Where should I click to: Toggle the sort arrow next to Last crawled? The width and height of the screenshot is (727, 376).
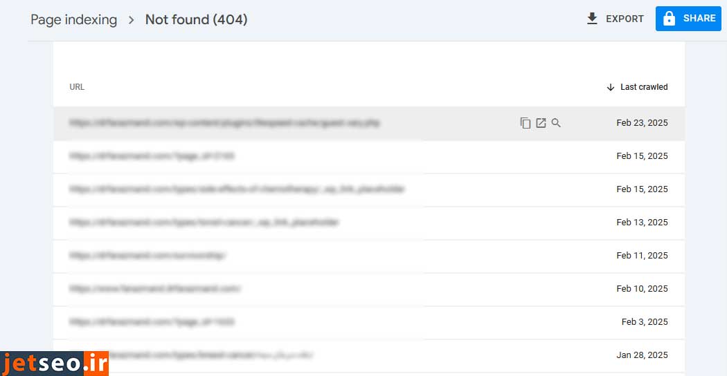[610, 87]
